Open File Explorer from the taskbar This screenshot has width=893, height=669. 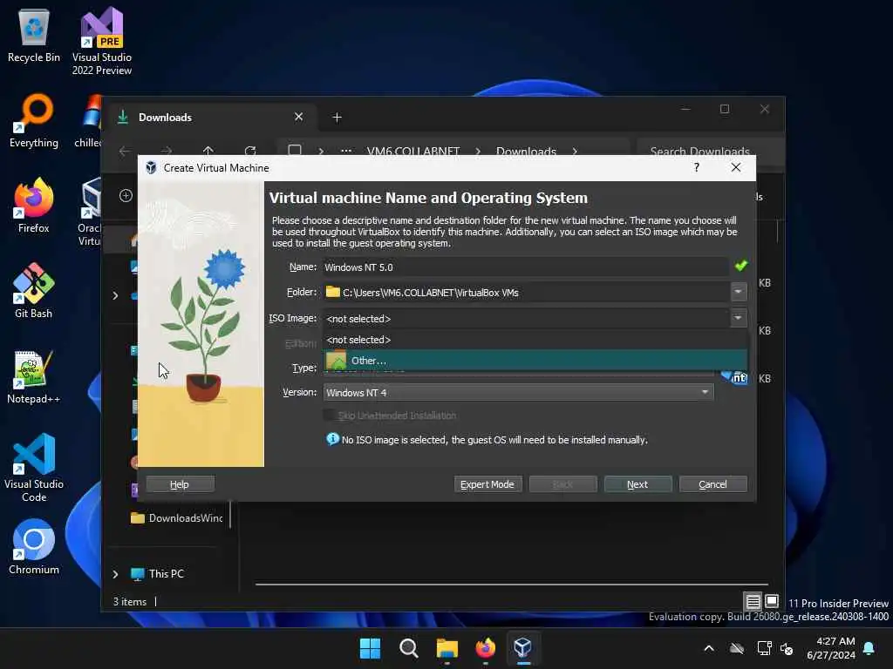[447, 648]
